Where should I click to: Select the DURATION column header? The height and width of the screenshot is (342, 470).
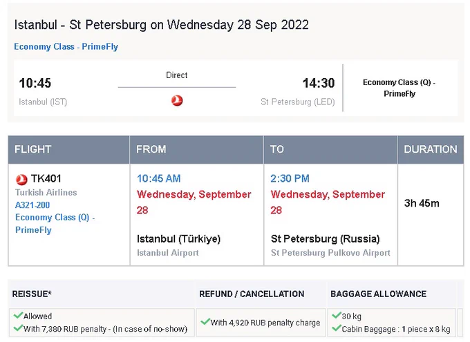tap(431, 149)
